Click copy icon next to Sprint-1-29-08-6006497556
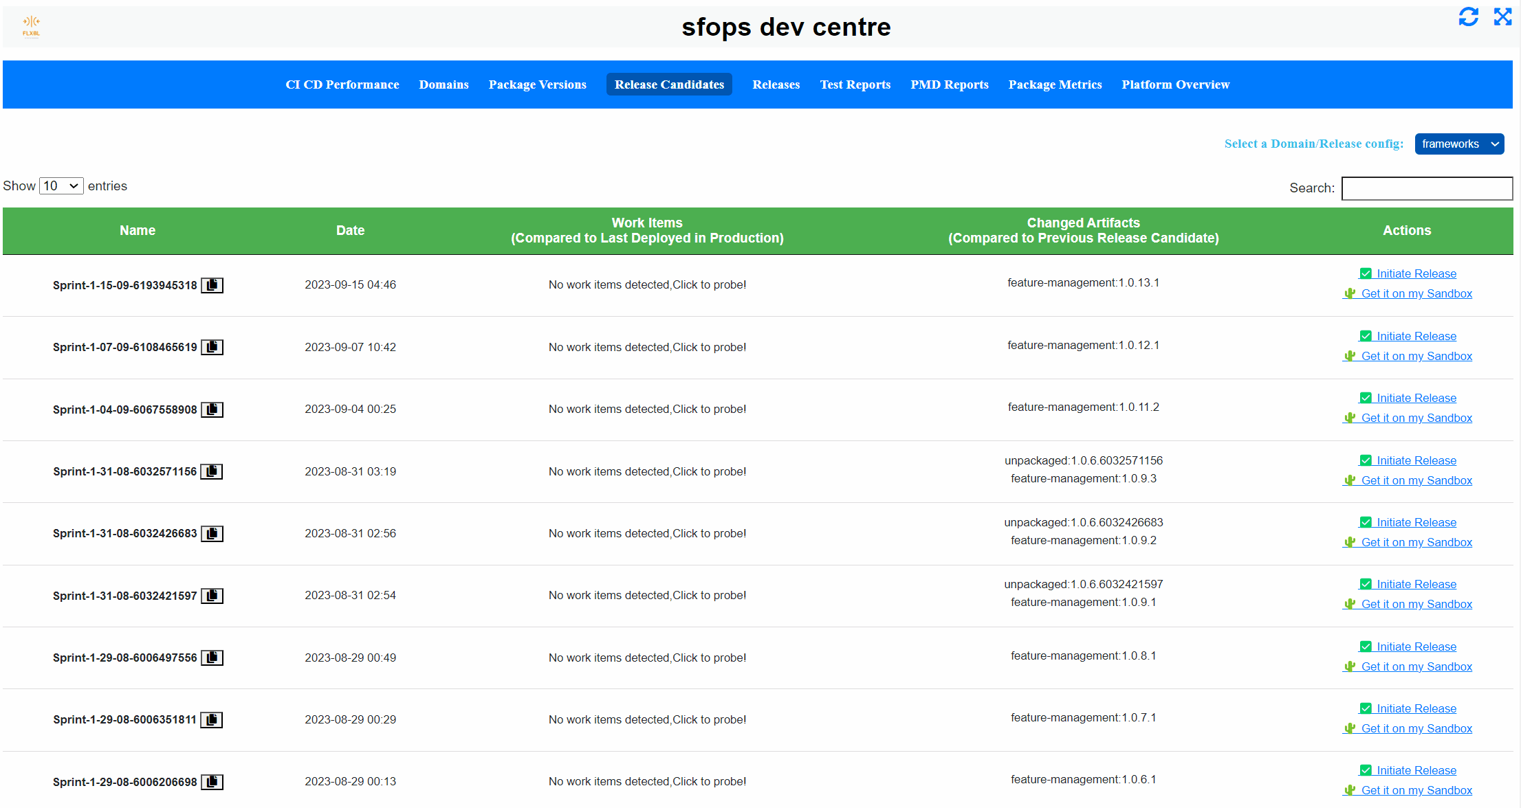 [212, 658]
